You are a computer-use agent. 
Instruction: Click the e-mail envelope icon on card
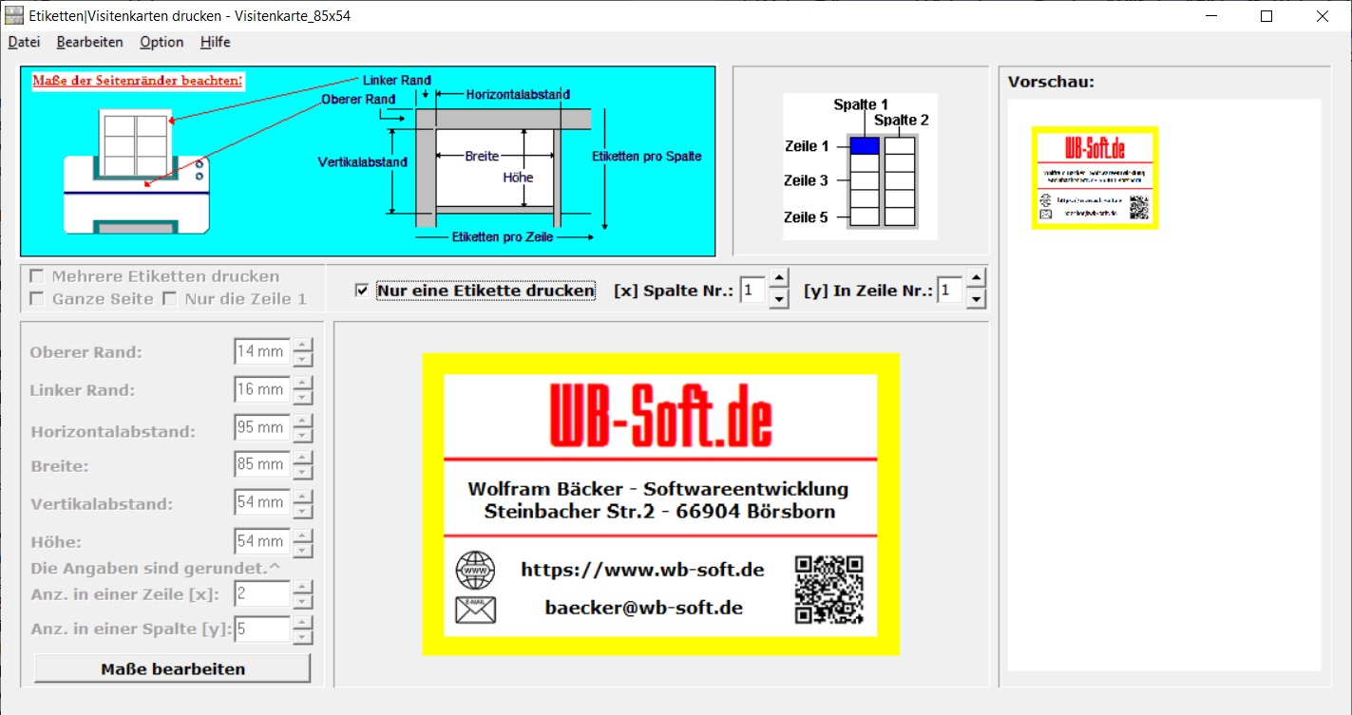tap(476, 608)
